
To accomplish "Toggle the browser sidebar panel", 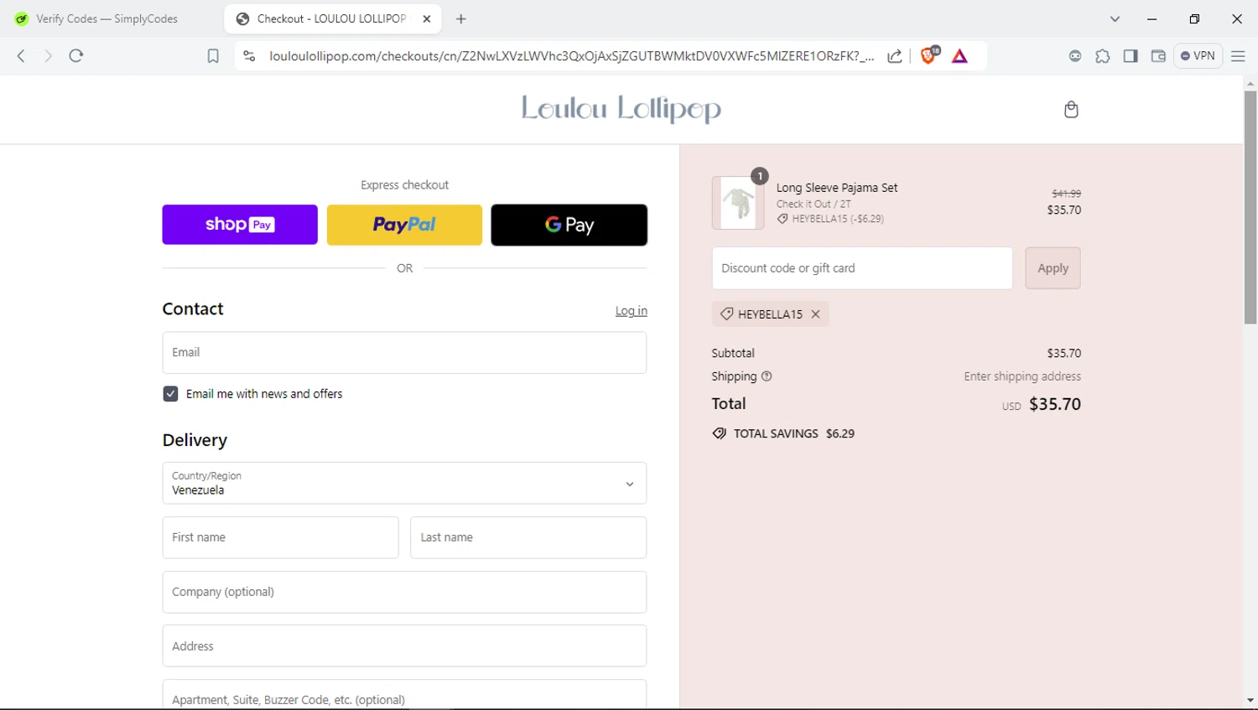I will point(1131,56).
